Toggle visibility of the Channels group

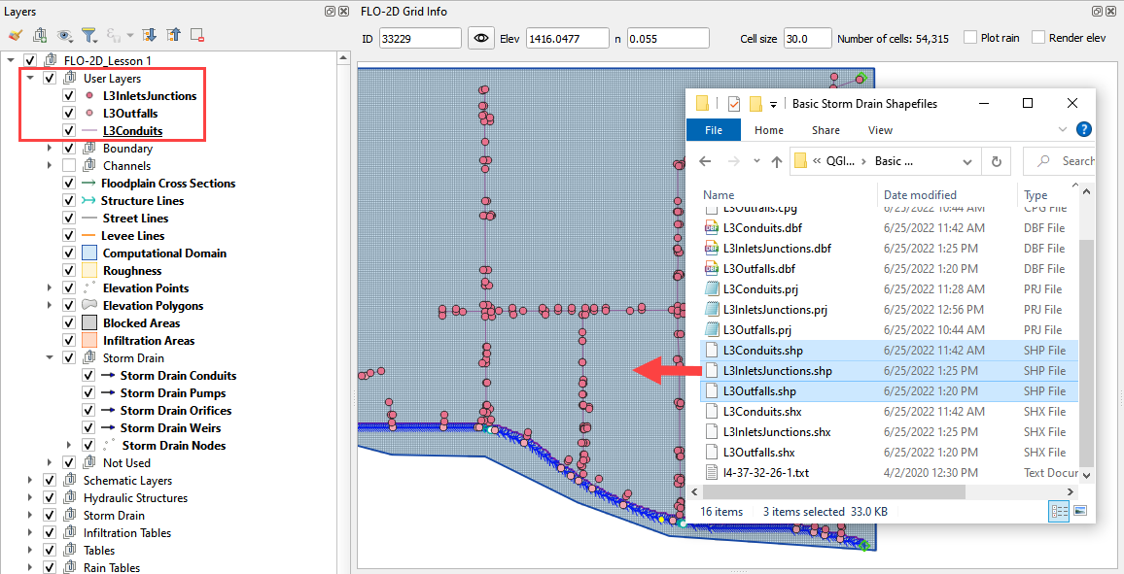(x=68, y=166)
